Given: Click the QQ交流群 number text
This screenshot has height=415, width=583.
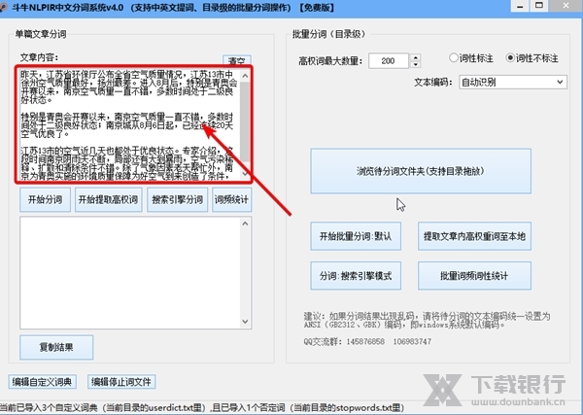Looking at the screenshot, I should click(367, 341).
